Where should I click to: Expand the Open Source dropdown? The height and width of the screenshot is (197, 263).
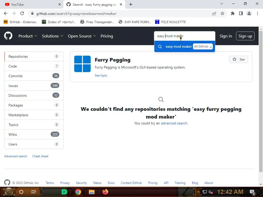click(x=82, y=36)
